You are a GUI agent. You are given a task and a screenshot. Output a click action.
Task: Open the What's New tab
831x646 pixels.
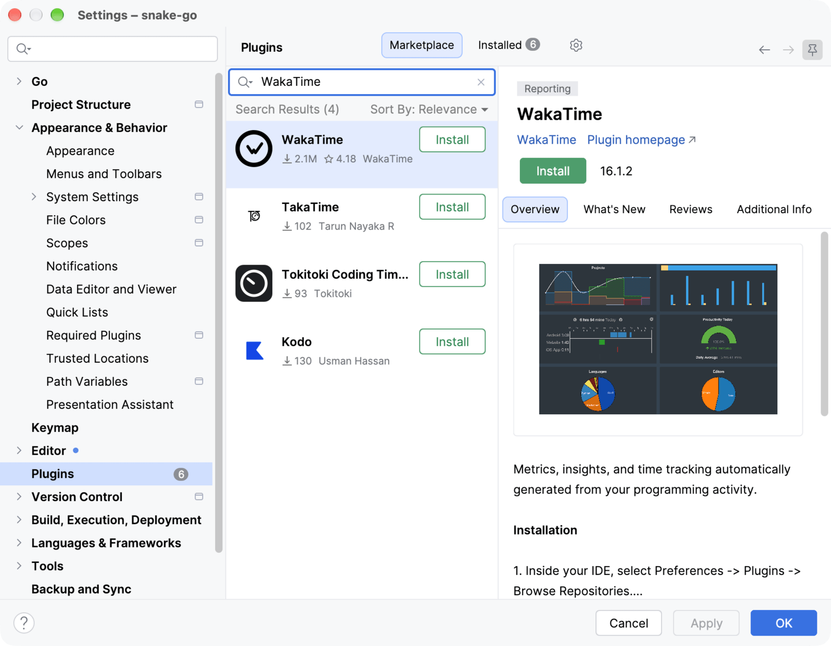point(614,209)
